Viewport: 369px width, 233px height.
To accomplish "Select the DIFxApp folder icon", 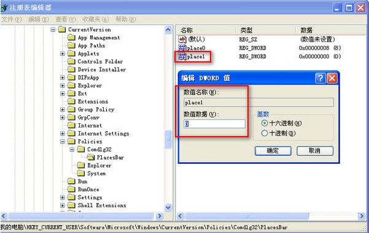I will [71, 77].
